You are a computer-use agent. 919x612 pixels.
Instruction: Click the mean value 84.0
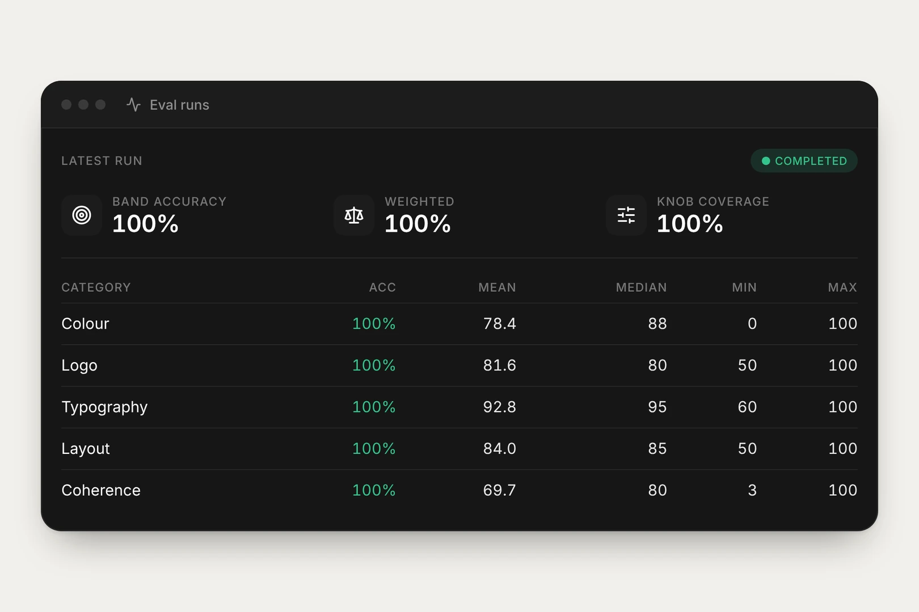point(500,449)
